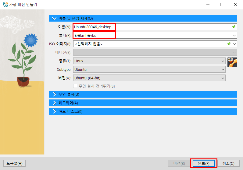Minimize the 가상 머신 만들기 window
The width and height of the screenshot is (243, 170).
208,5
